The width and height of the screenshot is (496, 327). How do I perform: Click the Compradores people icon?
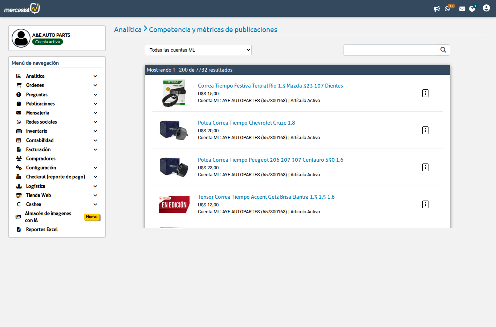pyautogui.click(x=19, y=158)
